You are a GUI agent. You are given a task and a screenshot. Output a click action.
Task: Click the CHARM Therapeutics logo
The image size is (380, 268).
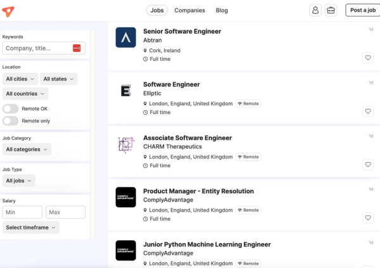pos(125,144)
